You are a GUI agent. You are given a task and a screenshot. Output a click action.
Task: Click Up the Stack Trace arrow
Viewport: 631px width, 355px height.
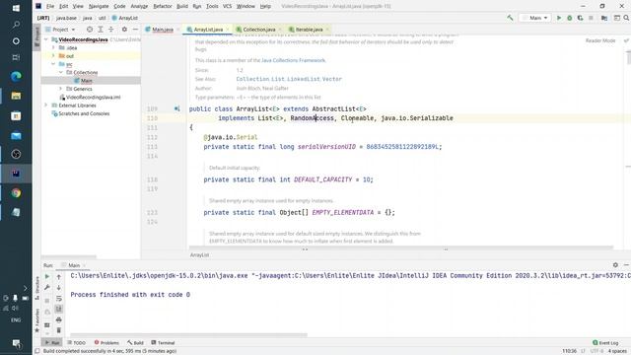59,276
